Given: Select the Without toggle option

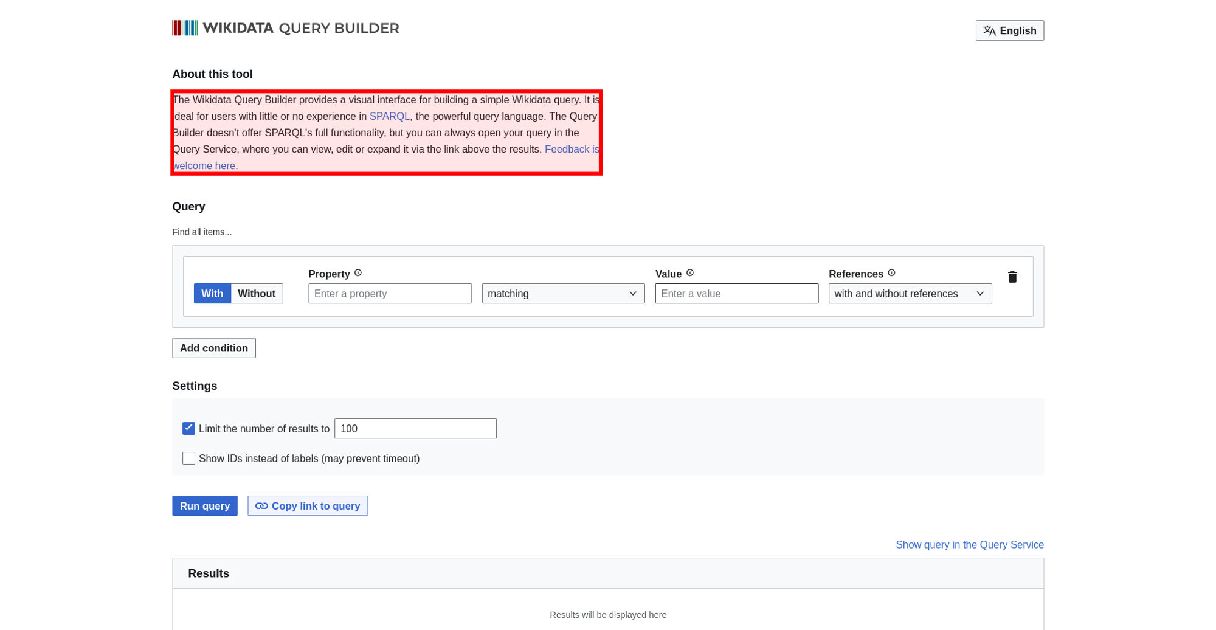Looking at the screenshot, I should [257, 294].
